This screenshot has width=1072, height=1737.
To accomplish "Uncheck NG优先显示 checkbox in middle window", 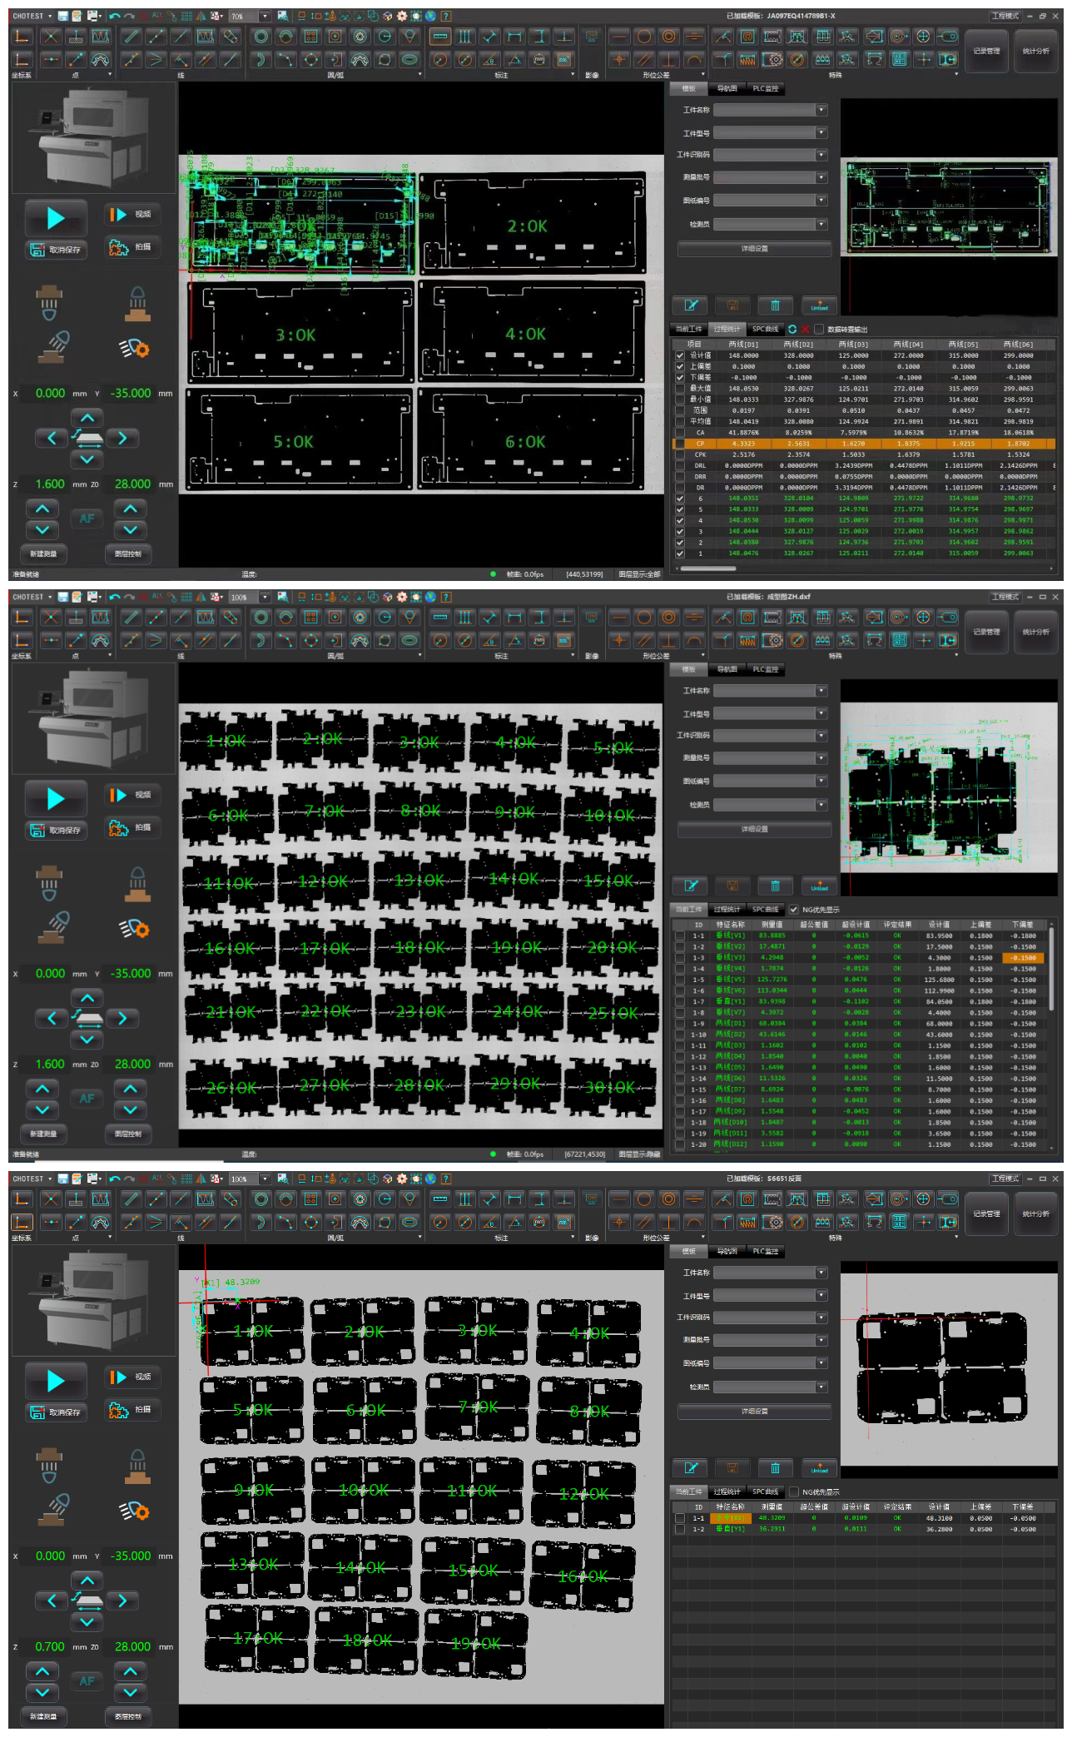I will coord(793,910).
